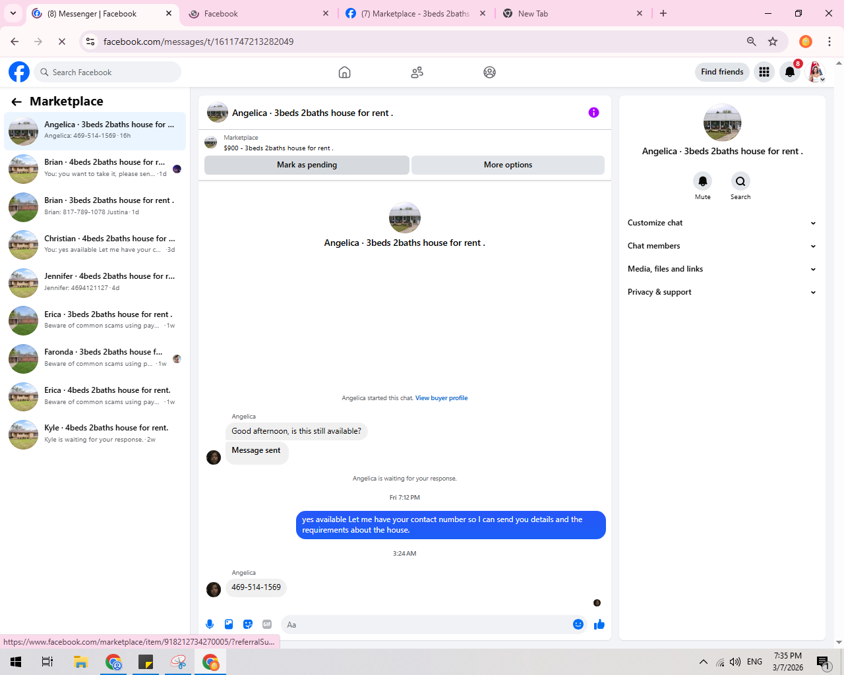Viewport: 844px width, 675px height.
Task: Focus the Aa message input box
Action: click(426, 625)
